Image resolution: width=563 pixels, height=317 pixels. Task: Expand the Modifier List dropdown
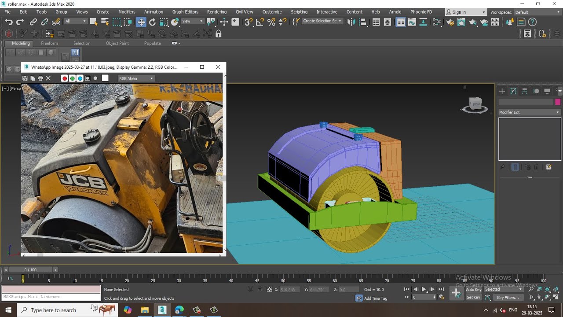[530, 112]
